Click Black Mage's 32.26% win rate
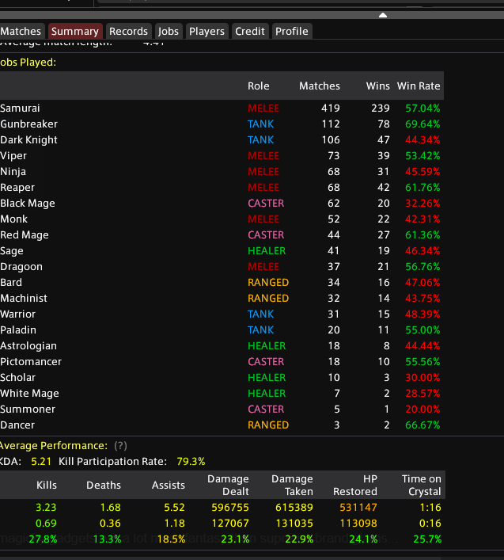The height and width of the screenshot is (560, 504). pyautogui.click(x=423, y=204)
